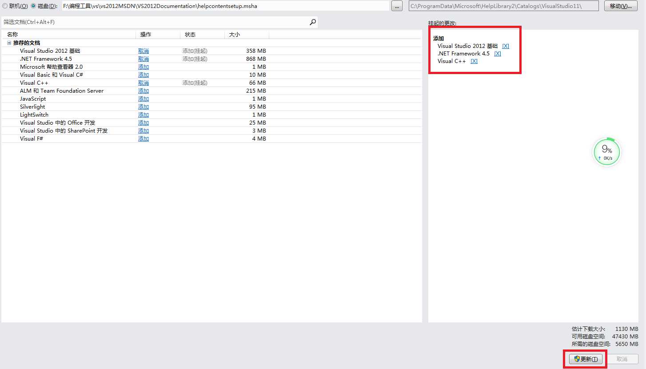This screenshot has width=646, height=369.
Task: Collapse the 推荐的文档 group
Action: (9, 43)
